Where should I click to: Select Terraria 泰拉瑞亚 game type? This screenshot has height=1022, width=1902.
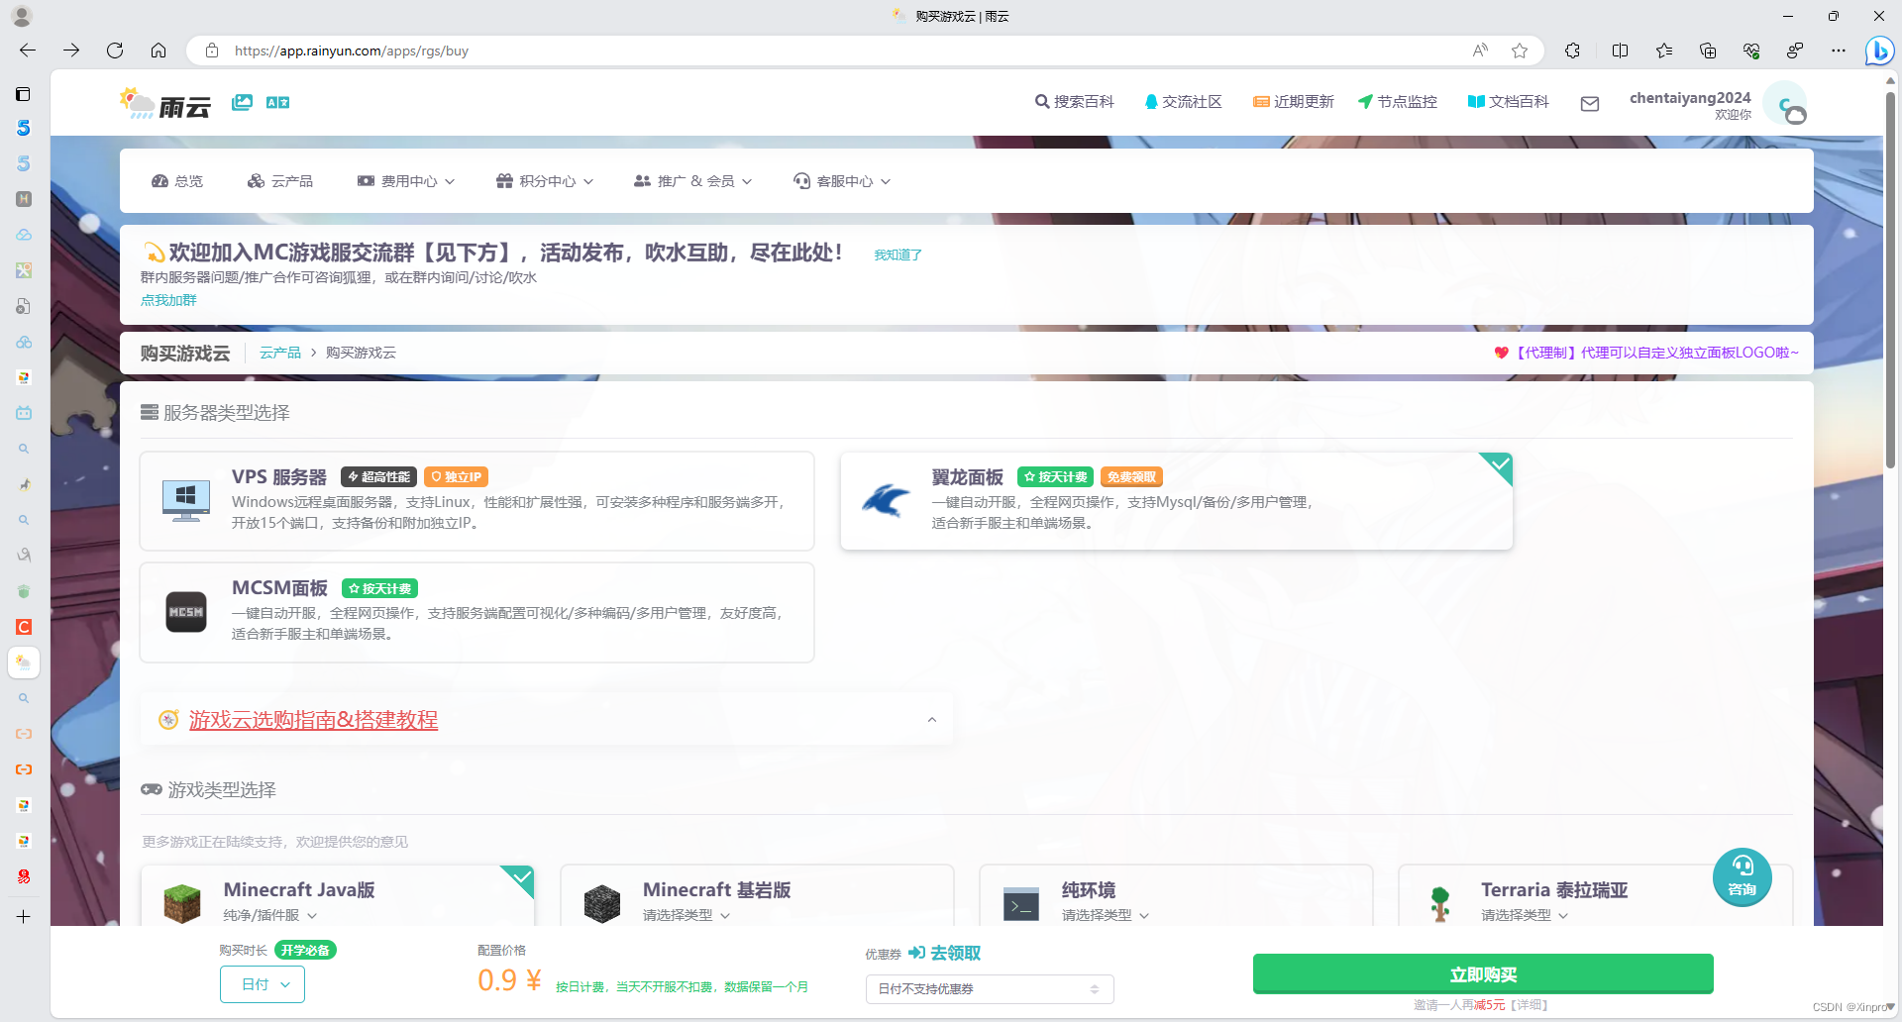[1595, 896]
